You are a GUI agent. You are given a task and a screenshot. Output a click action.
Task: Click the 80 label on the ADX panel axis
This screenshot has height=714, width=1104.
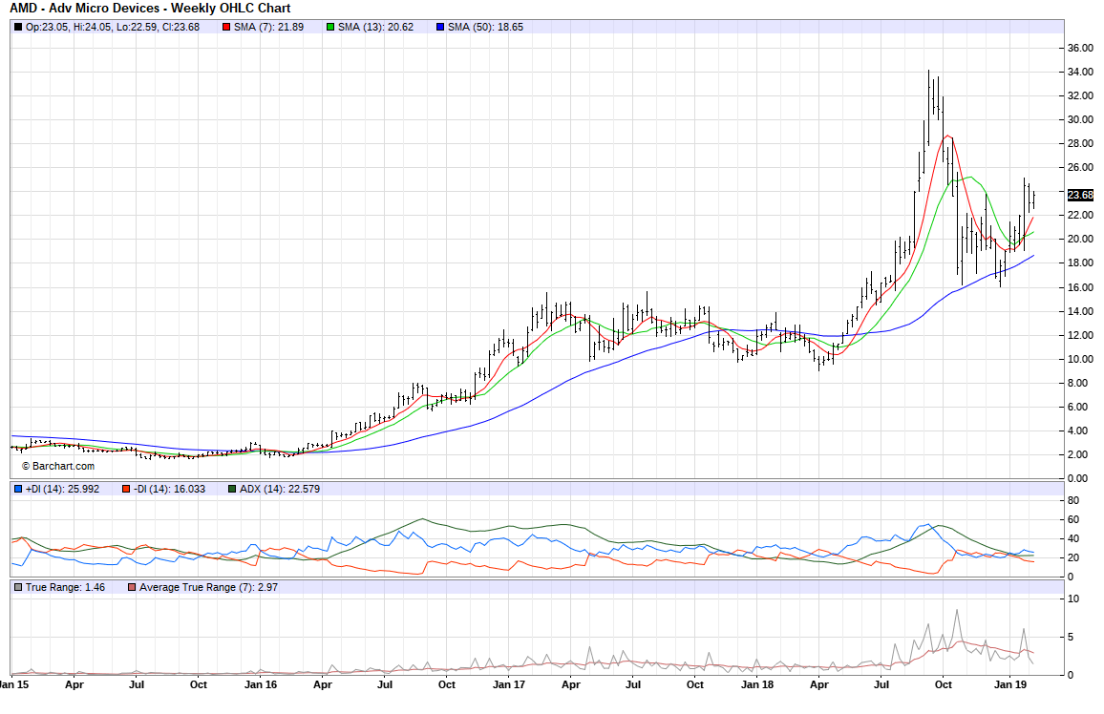tap(1073, 501)
